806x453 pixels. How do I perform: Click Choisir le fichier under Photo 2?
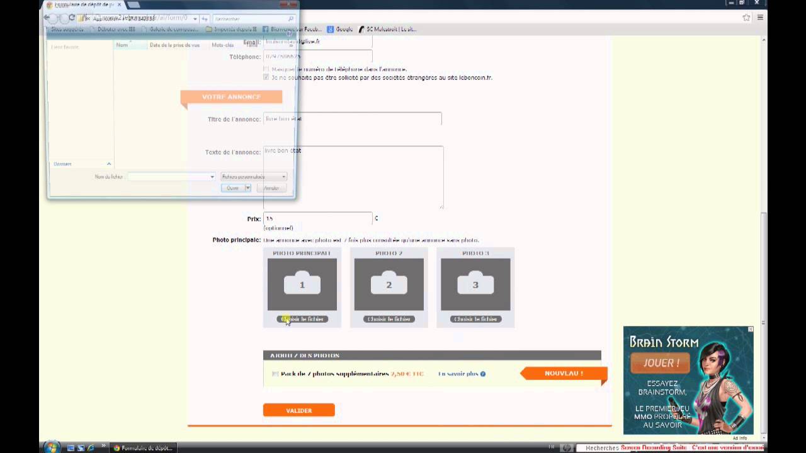pyautogui.click(x=389, y=319)
